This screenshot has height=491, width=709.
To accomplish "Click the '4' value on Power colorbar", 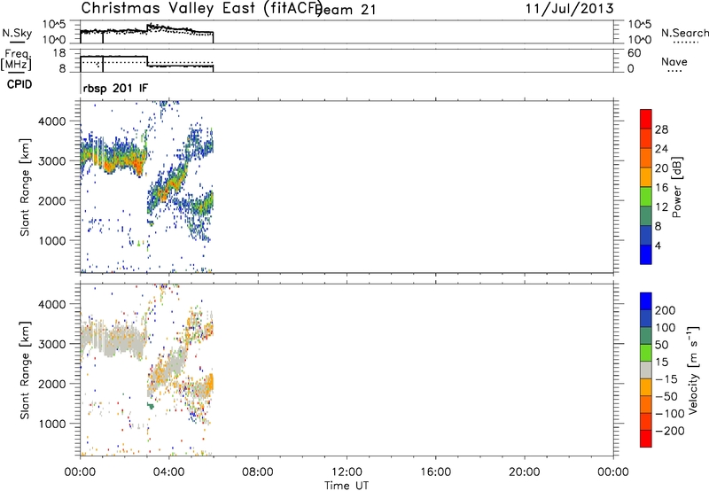I will tap(658, 245).
